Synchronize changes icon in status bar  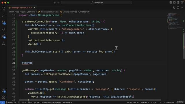[x=15, y=103]
